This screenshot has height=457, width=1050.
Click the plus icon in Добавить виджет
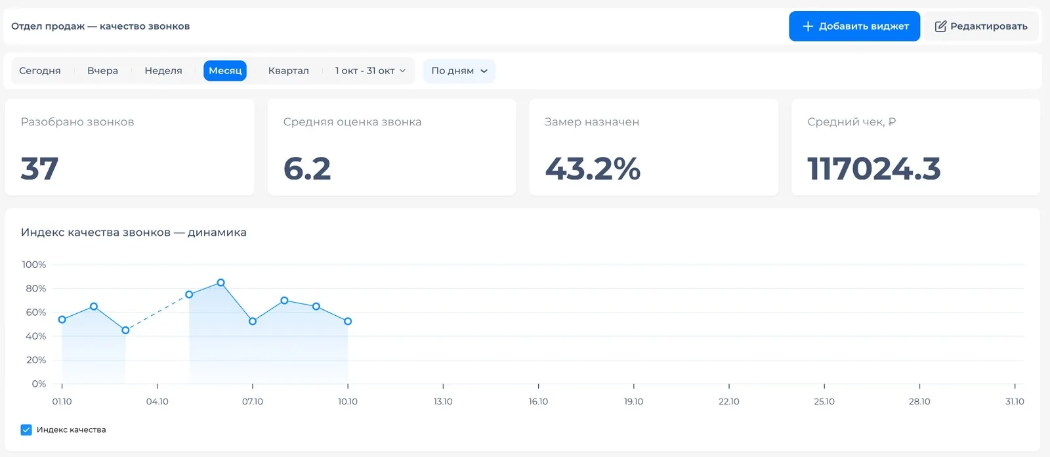point(808,26)
